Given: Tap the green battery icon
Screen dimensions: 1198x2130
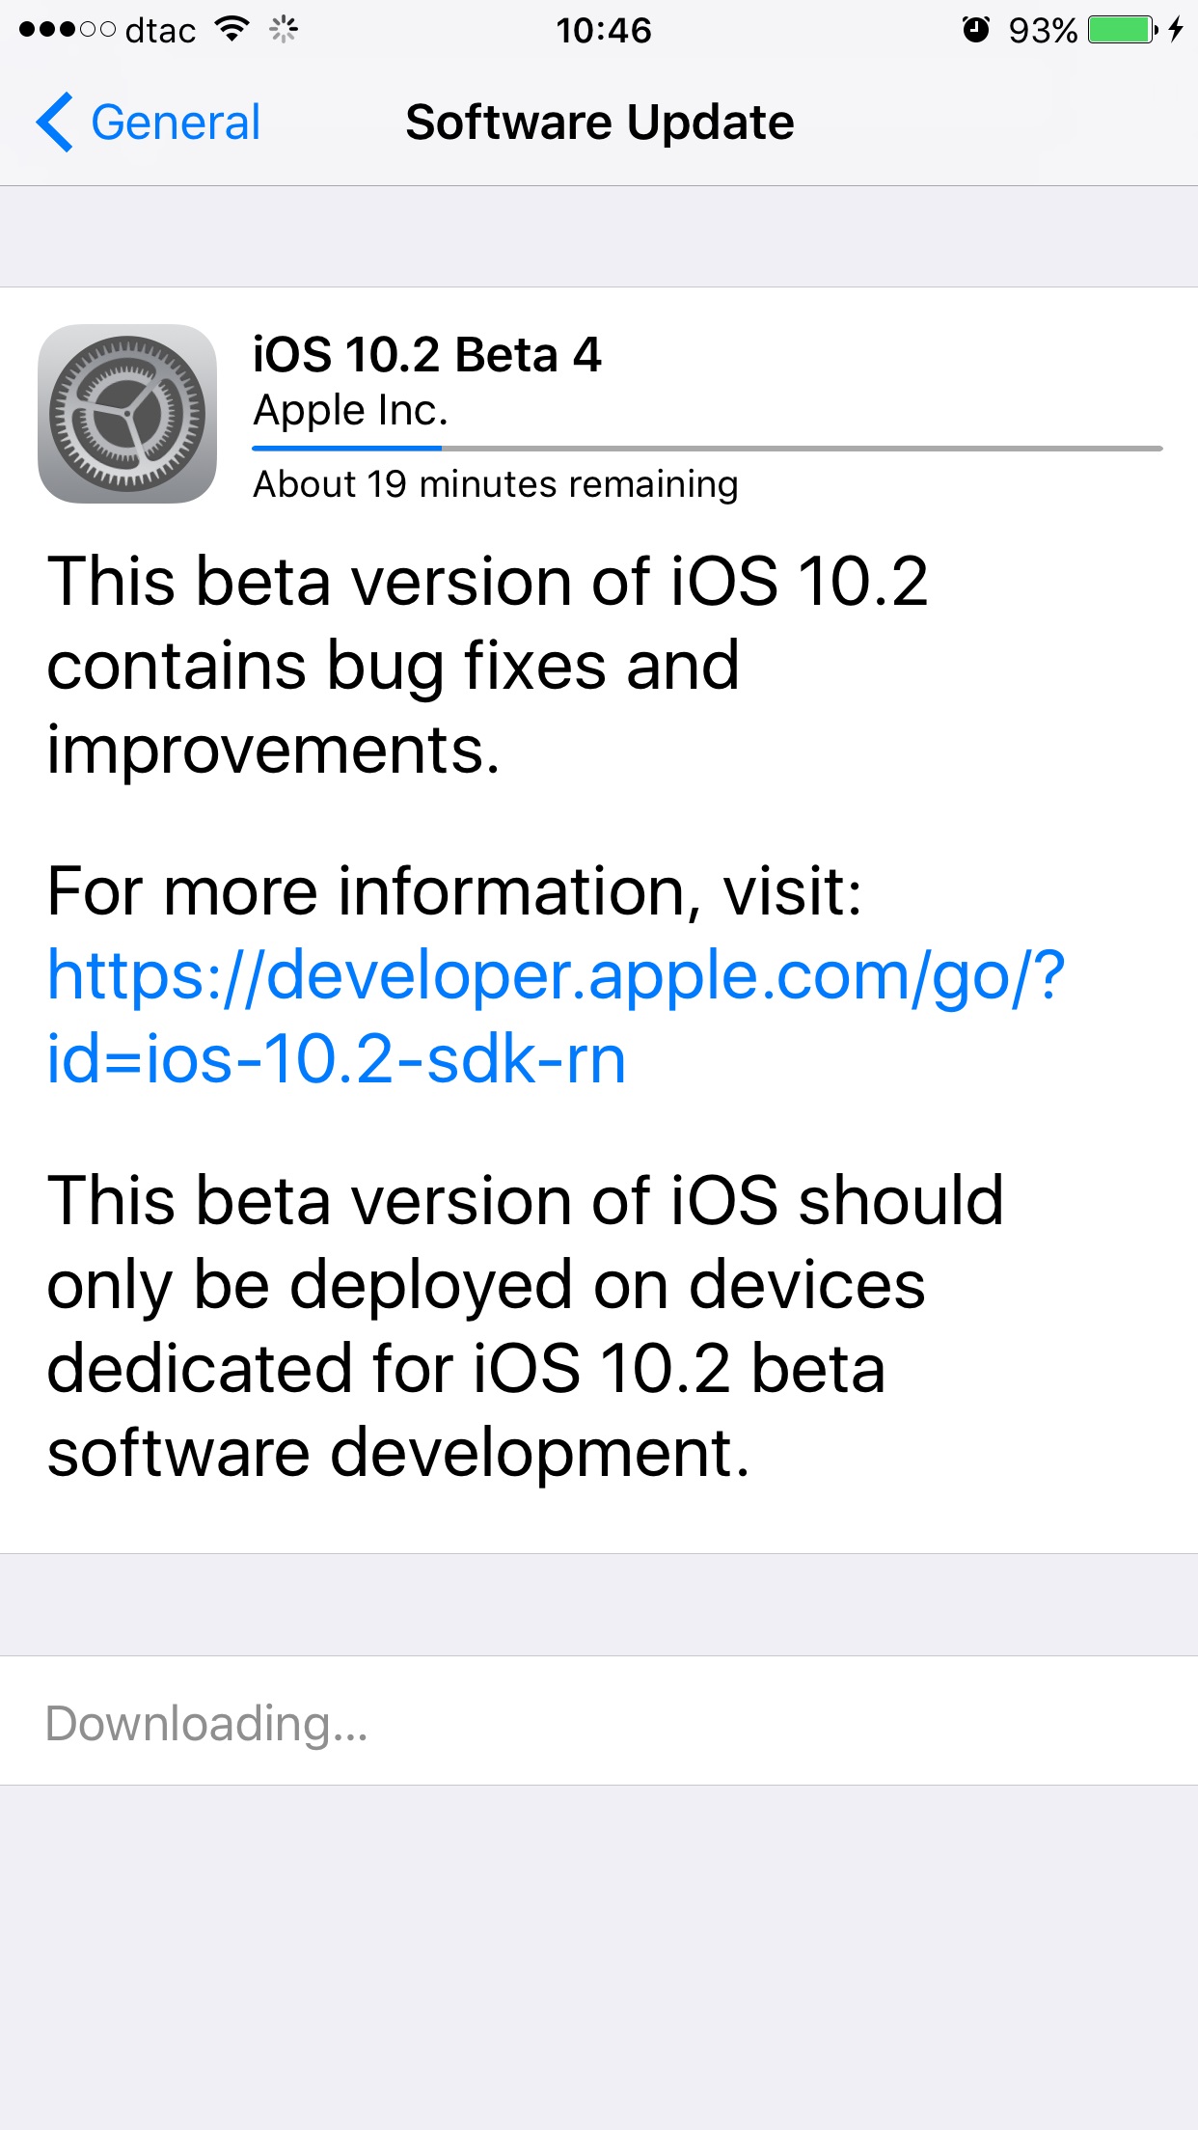Looking at the screenshot, I should pos(1121,30).
